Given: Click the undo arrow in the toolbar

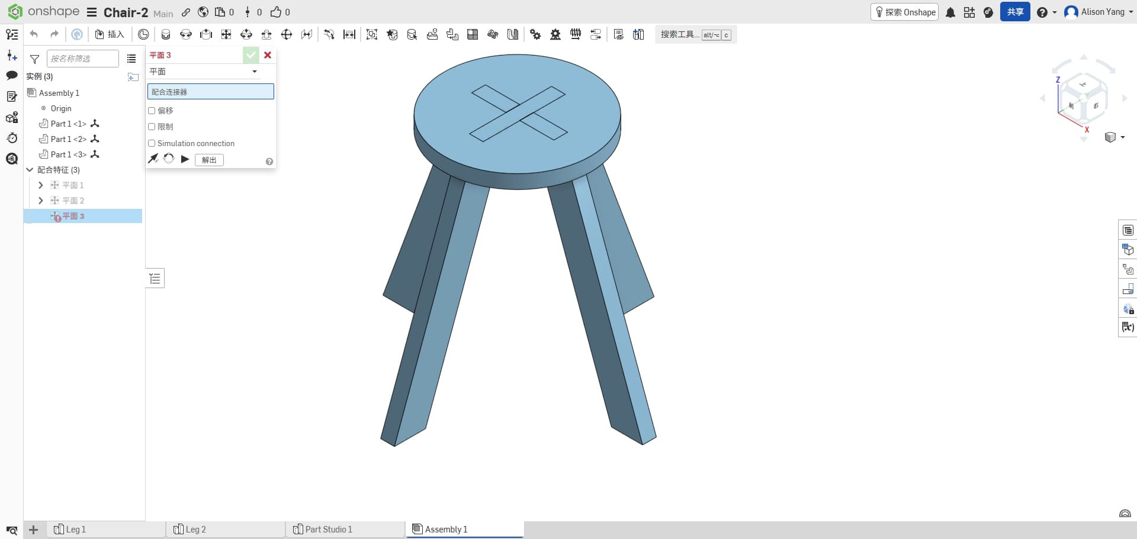Looking at the screenshot, I should pyautogui.click(x=34, y=34).
